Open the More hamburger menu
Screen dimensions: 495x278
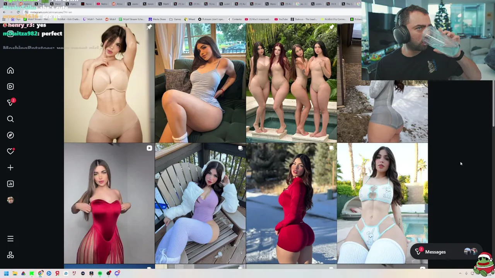pyautogui.click(x=10, y=239)
